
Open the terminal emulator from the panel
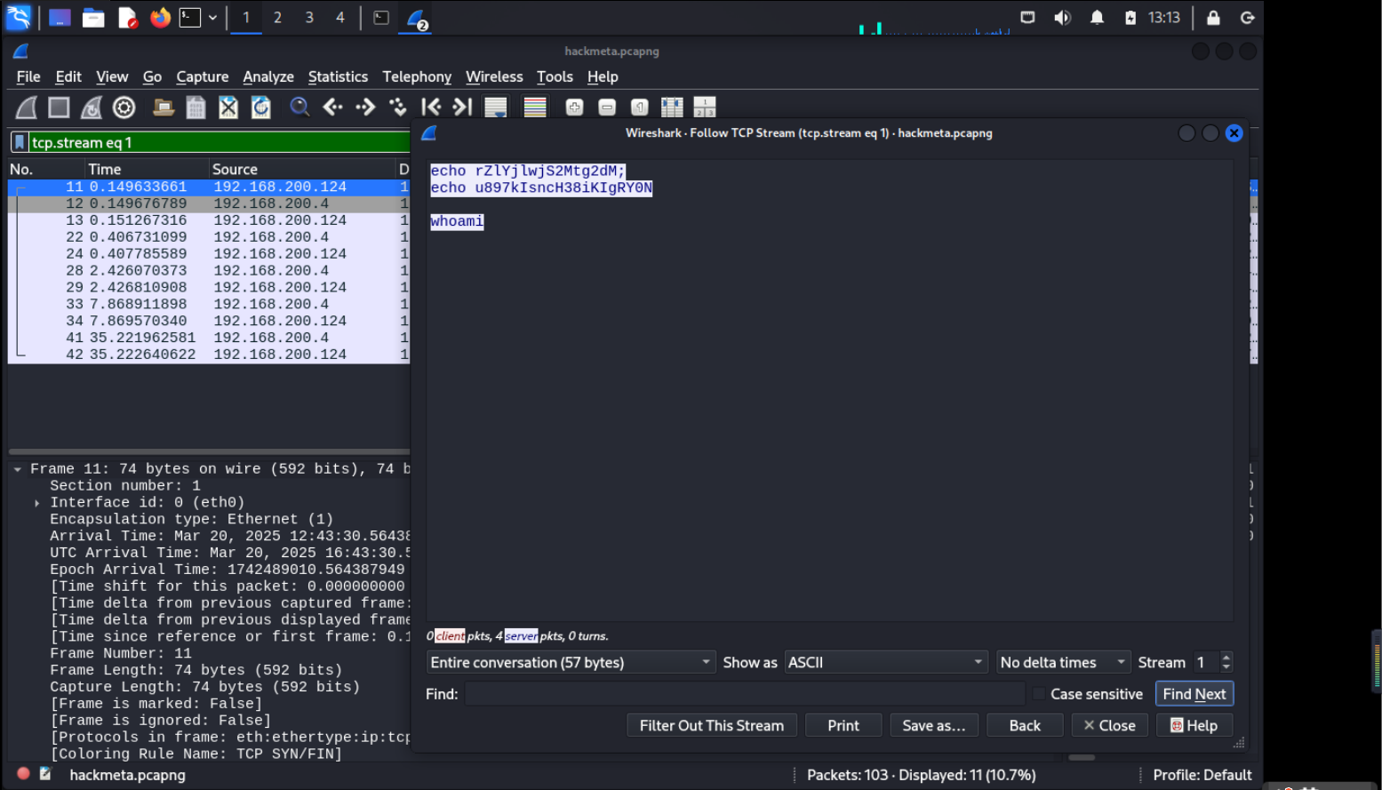coord(190,17)
